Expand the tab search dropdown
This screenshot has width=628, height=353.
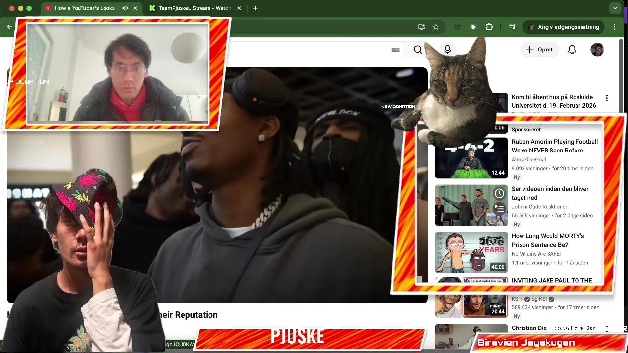[615, 8]
